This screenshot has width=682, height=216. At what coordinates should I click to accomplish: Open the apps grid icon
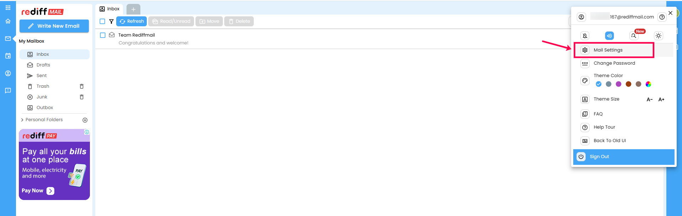click(8, 7)
